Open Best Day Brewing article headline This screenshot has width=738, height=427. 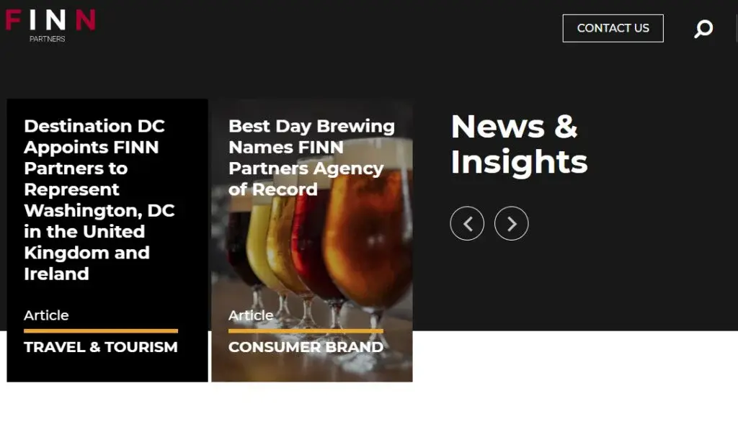tap(311, 158)
